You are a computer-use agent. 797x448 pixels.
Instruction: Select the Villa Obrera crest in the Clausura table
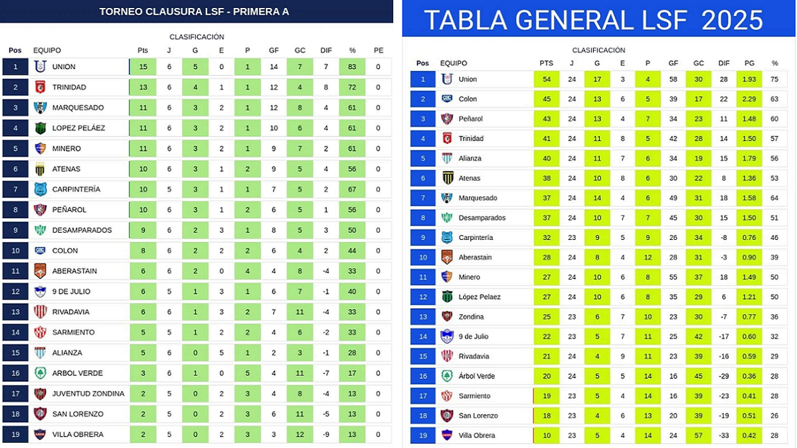[x=40, y=435]
